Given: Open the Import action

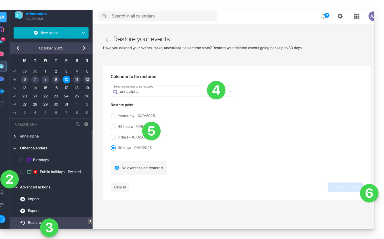Looking at the screenshot, I should (x=33, y=199).
